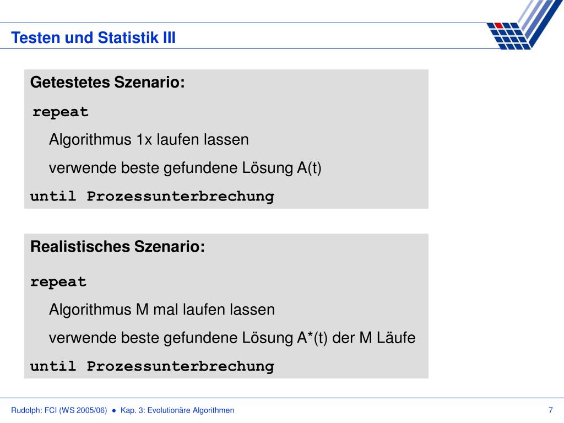Click second 'until Prozessunterbrechung' line
The height and width of the screenshot is (423, 564).
pos(152,367)
